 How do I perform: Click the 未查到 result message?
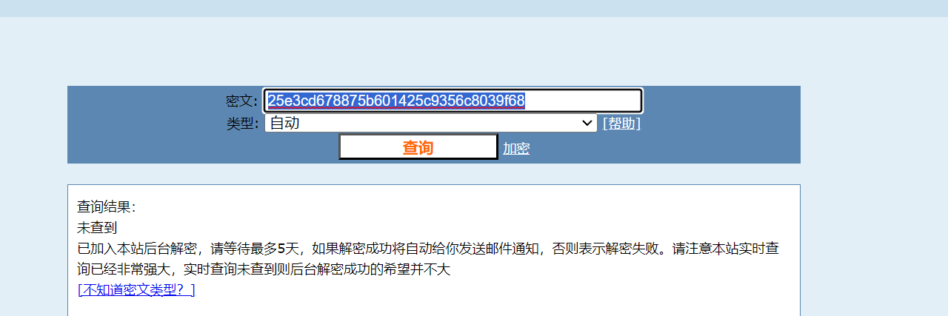click(97, 227)
